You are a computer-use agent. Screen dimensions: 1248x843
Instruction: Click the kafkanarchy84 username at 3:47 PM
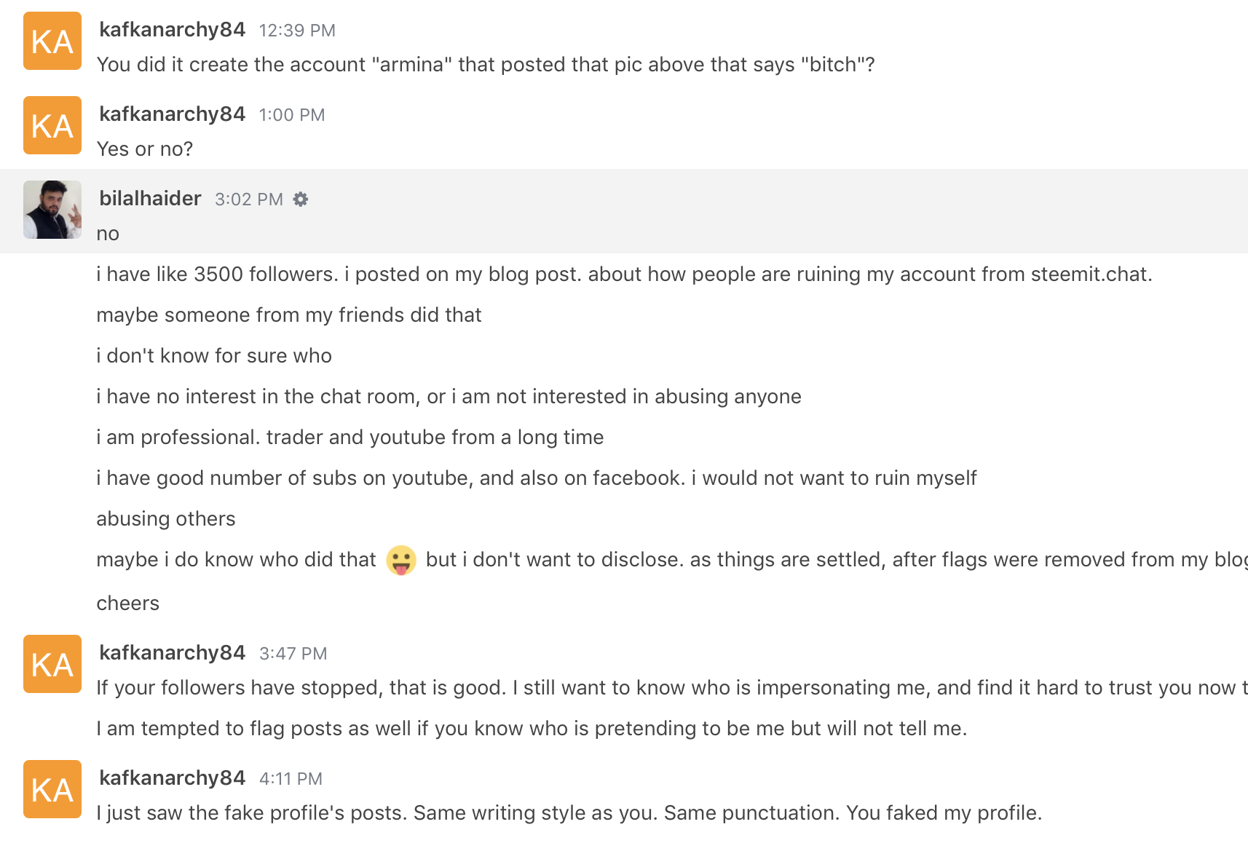tap(172, 652)
